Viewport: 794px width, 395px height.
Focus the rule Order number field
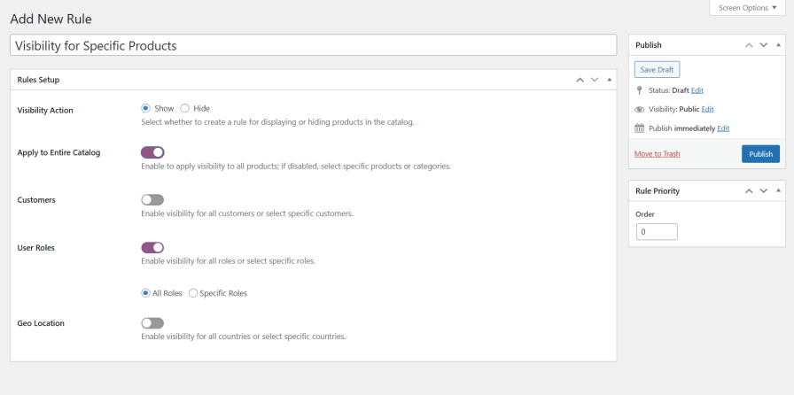[x=657, y=232]
